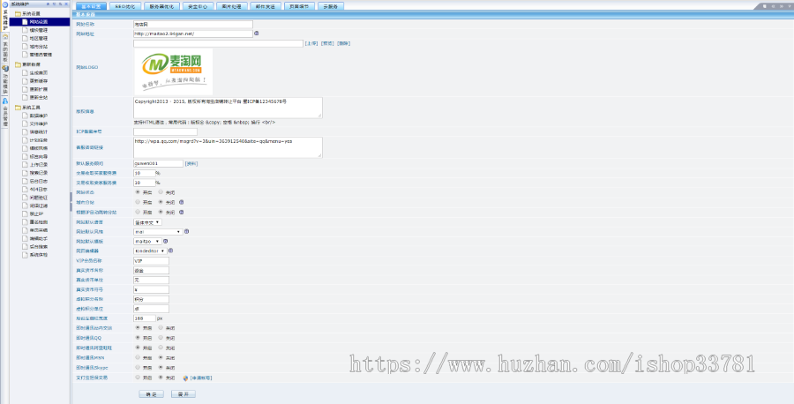
Task: Open 网站设置 in the sidebar tree
Action: (39, 22)
